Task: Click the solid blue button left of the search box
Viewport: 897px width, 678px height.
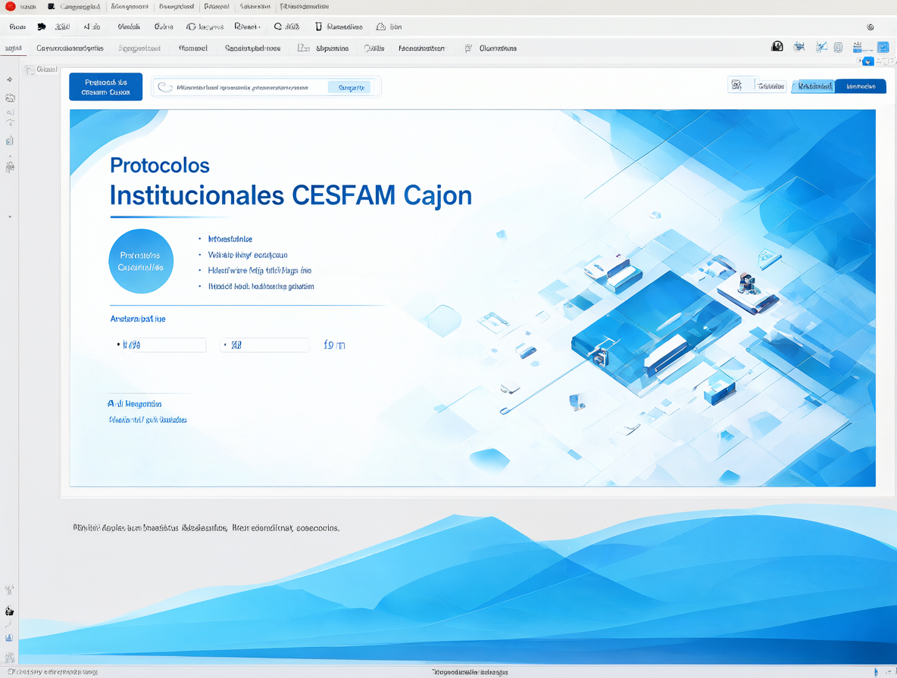Action: pyautogui.click(x=106, y=87)
